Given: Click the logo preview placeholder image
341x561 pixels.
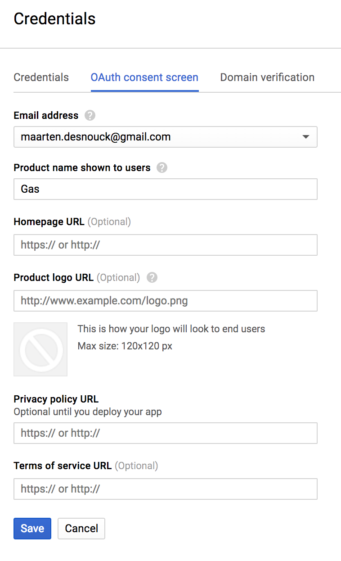Looking at the screenshot, I should tap(40, 349).
